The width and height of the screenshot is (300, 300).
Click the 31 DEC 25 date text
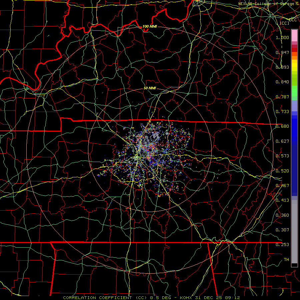(x=208, y=298)
